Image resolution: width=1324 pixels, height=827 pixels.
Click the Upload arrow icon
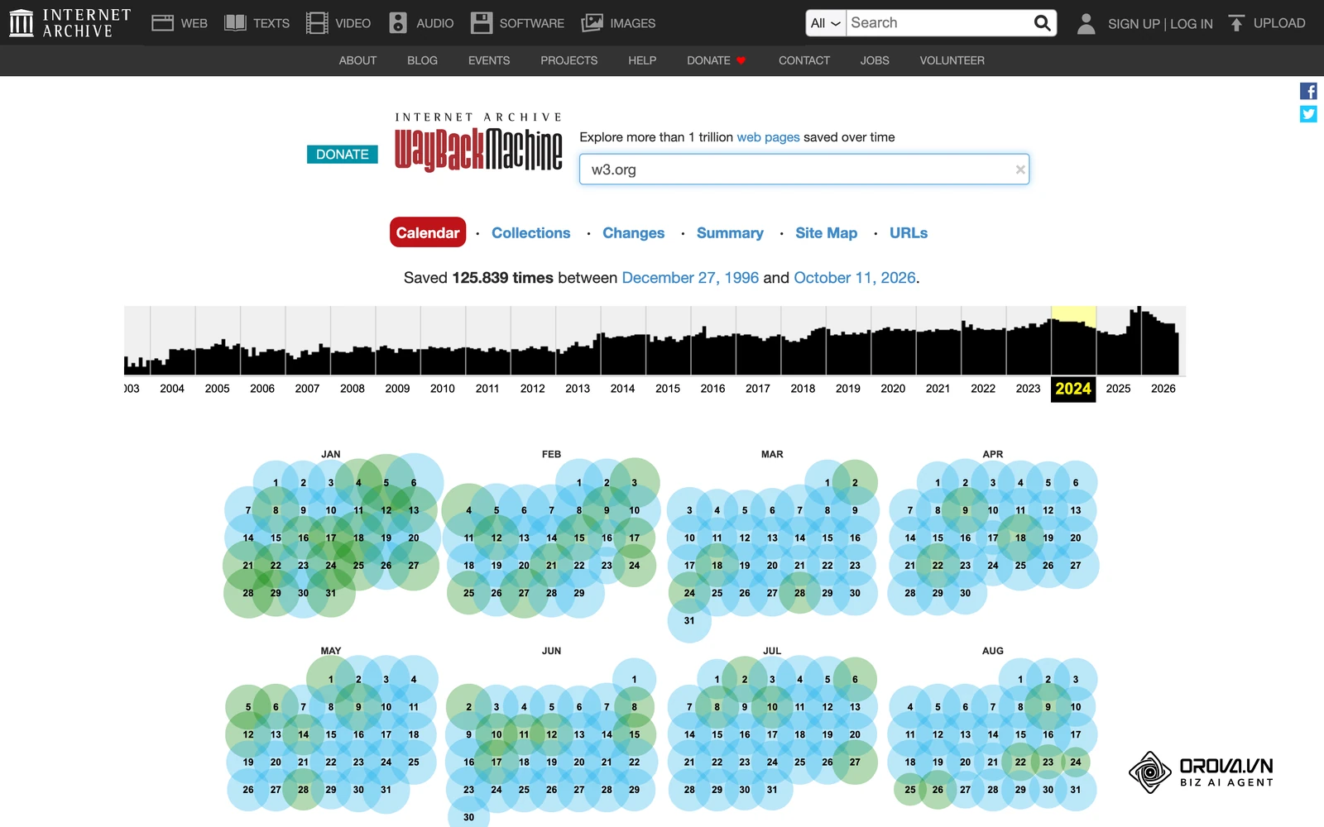coord(1236,23)
